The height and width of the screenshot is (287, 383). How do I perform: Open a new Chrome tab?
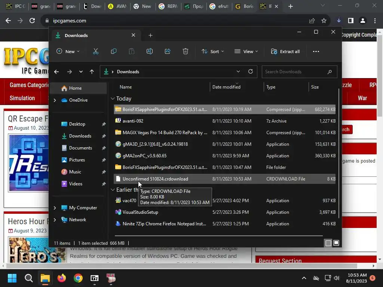(290, 6)
